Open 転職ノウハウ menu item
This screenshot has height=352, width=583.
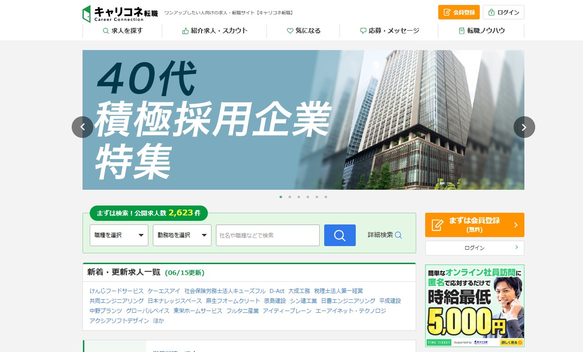(481, 31)
